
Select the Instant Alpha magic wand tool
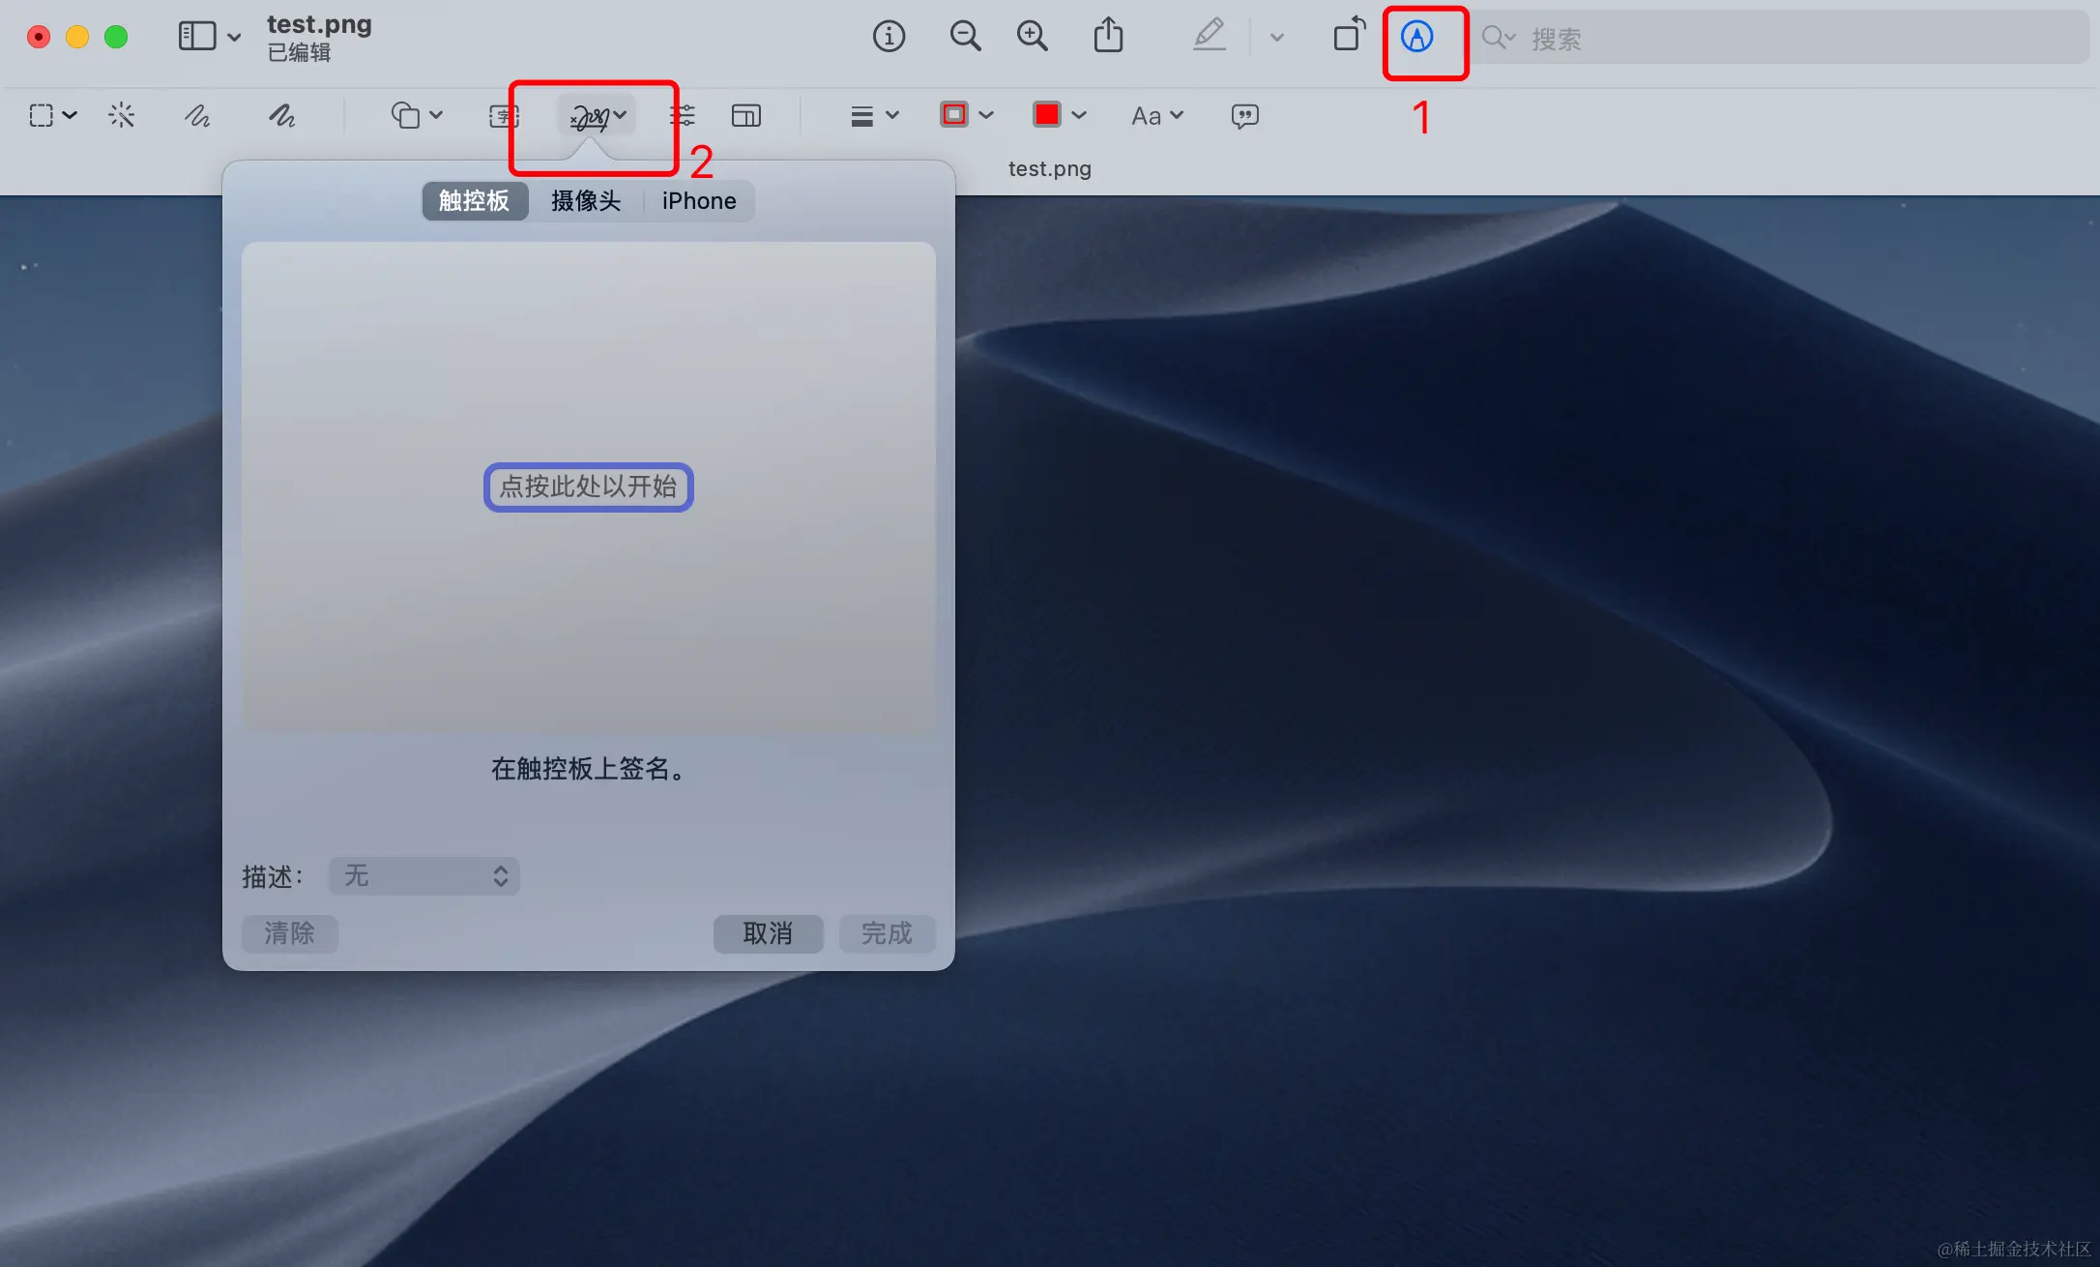coord(121,116)
